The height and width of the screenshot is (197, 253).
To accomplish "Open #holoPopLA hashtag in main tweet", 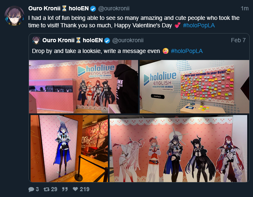I will [199, 25].
